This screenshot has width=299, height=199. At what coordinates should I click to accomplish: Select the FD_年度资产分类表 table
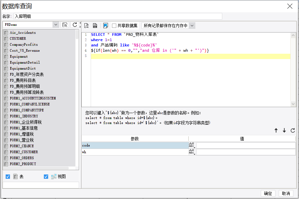(27, 74)
